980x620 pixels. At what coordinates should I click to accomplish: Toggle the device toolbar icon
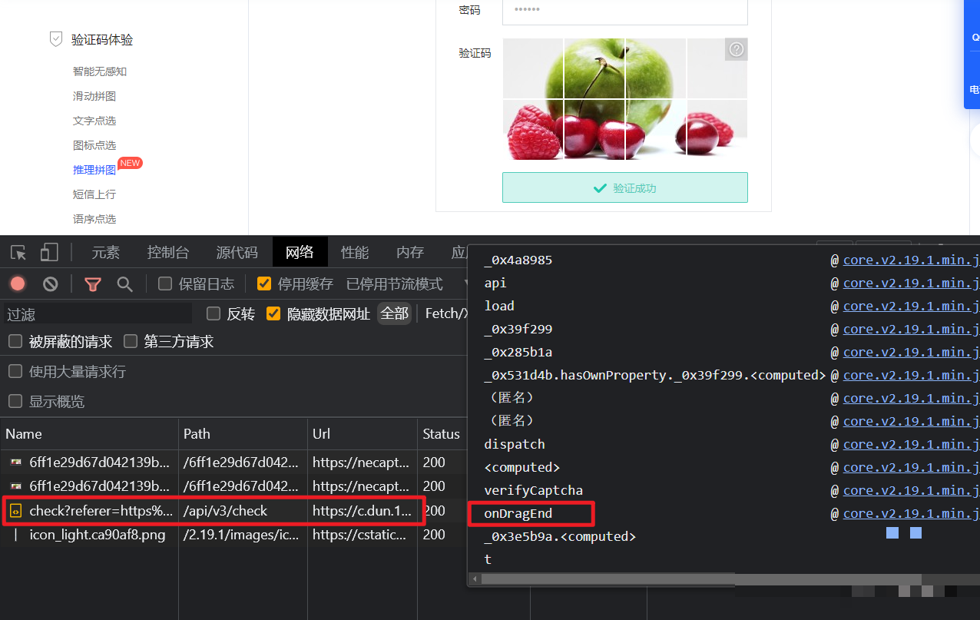click(49, 253)
